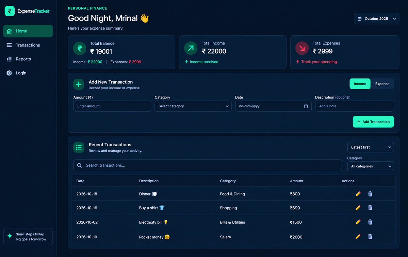Edit the Electricity bill transaction

pyautogui.click(x=358, y=222)
